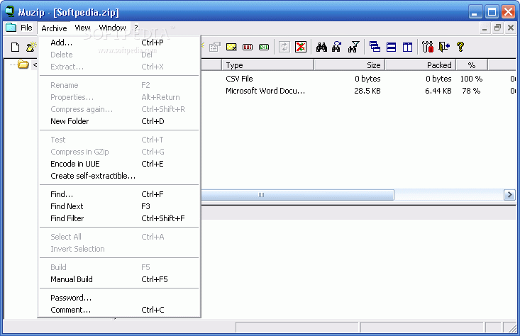Select the folder icon in the tree pane

[23, 65]
